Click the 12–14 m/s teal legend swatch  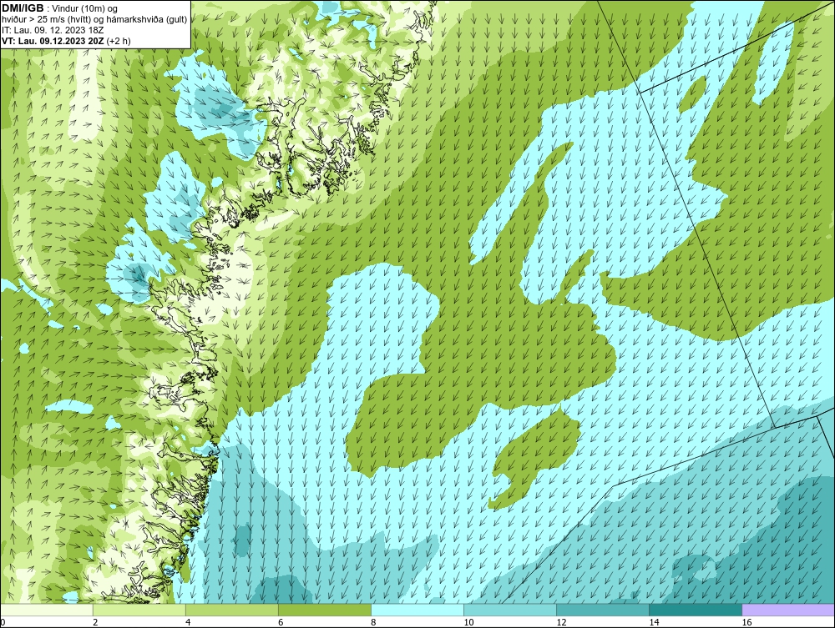pos(603,610)
